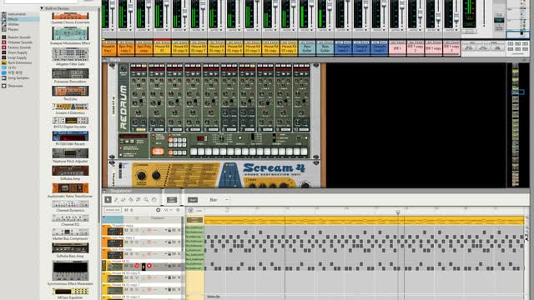Click the loop icon left of timeline ruler
The image size is (534, 300).
[x=191, y=211]
